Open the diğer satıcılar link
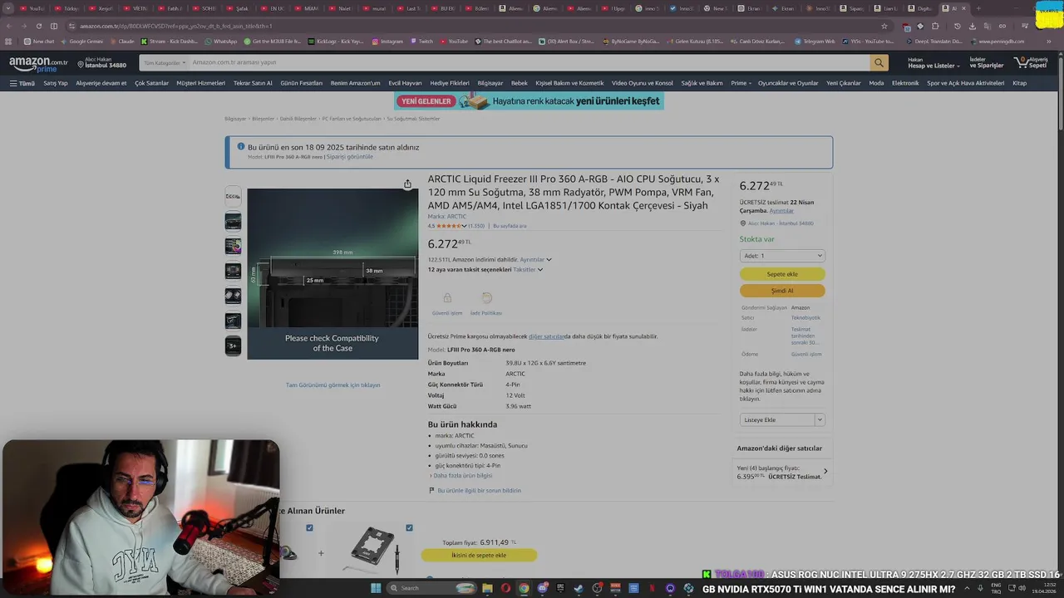Screen dimensions: 1064x598 tap(546, 336)
